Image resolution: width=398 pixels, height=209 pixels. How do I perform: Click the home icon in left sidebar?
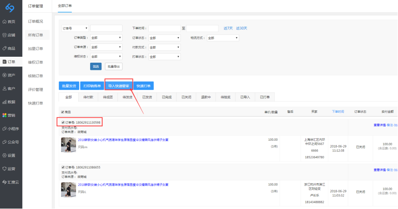(4, 21)
